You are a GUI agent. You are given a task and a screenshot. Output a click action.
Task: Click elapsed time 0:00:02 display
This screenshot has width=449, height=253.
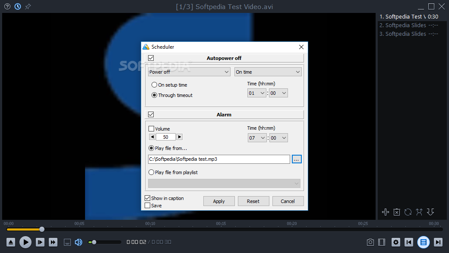click(136, 242)
